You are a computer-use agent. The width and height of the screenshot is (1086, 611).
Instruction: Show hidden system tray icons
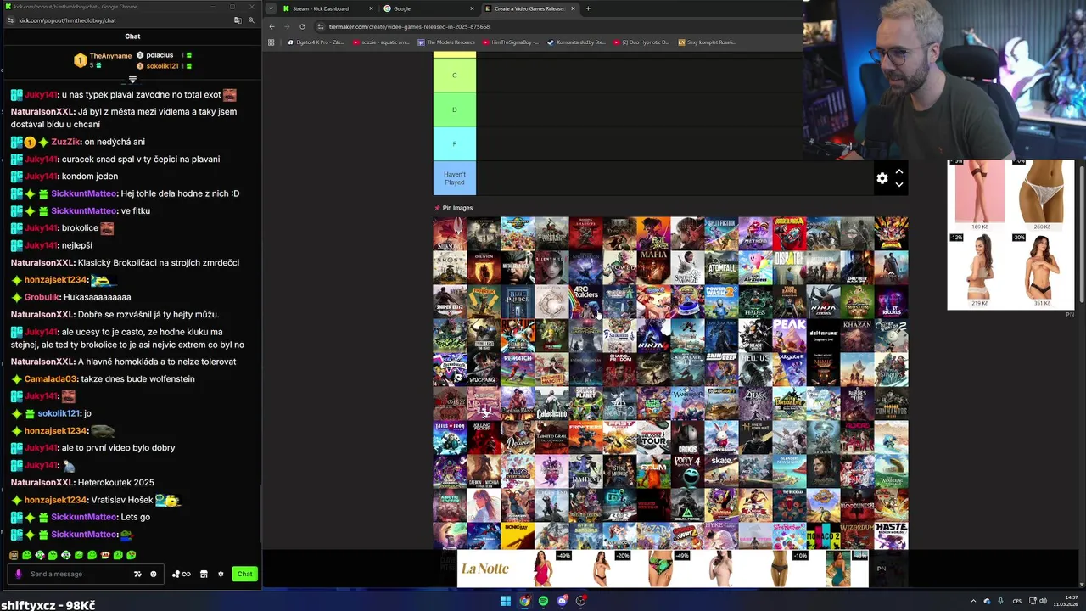[x=973, y=601]
